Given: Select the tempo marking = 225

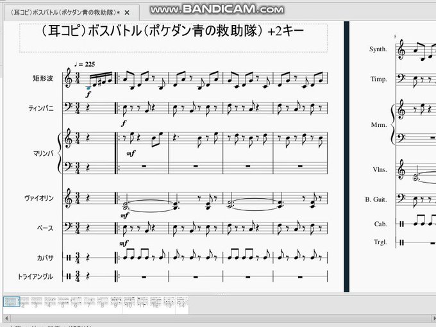Looking at the screenshot, I should 85,64.
